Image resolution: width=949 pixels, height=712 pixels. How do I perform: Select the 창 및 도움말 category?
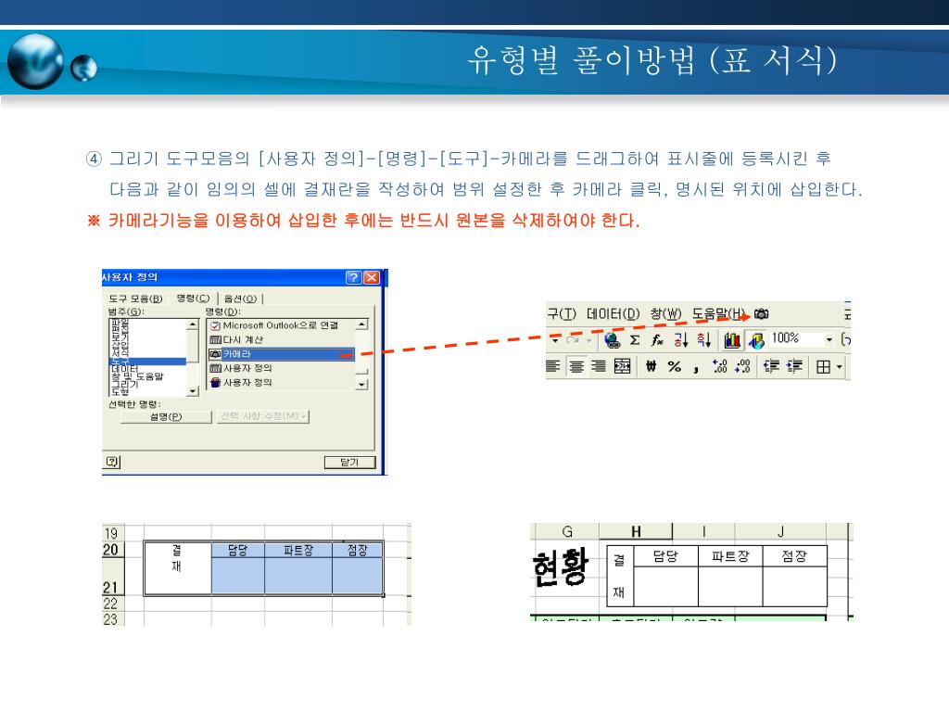coord(147,376)
